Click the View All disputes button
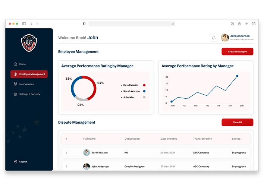264x190 pixels. (237, 122)
